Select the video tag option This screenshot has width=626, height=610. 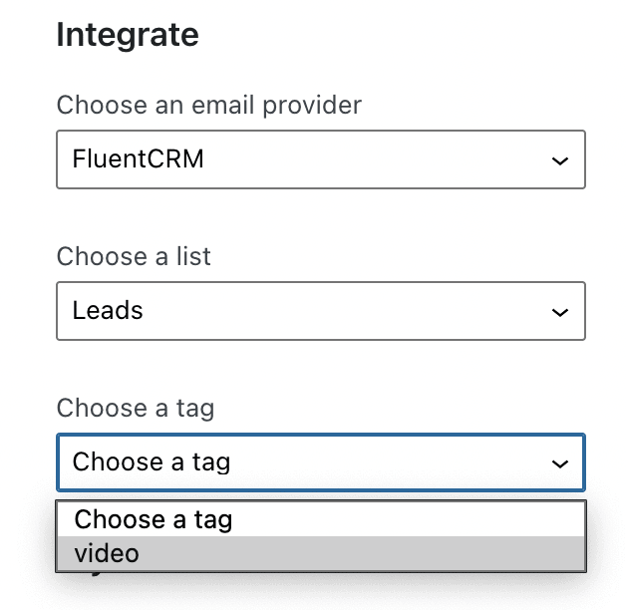pos(321,554)
